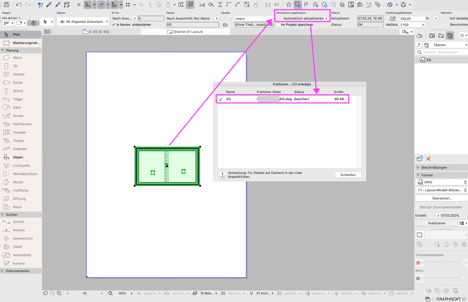Select the Schale tool
This screenshot has width=468, height=302.
pos(18,116)
